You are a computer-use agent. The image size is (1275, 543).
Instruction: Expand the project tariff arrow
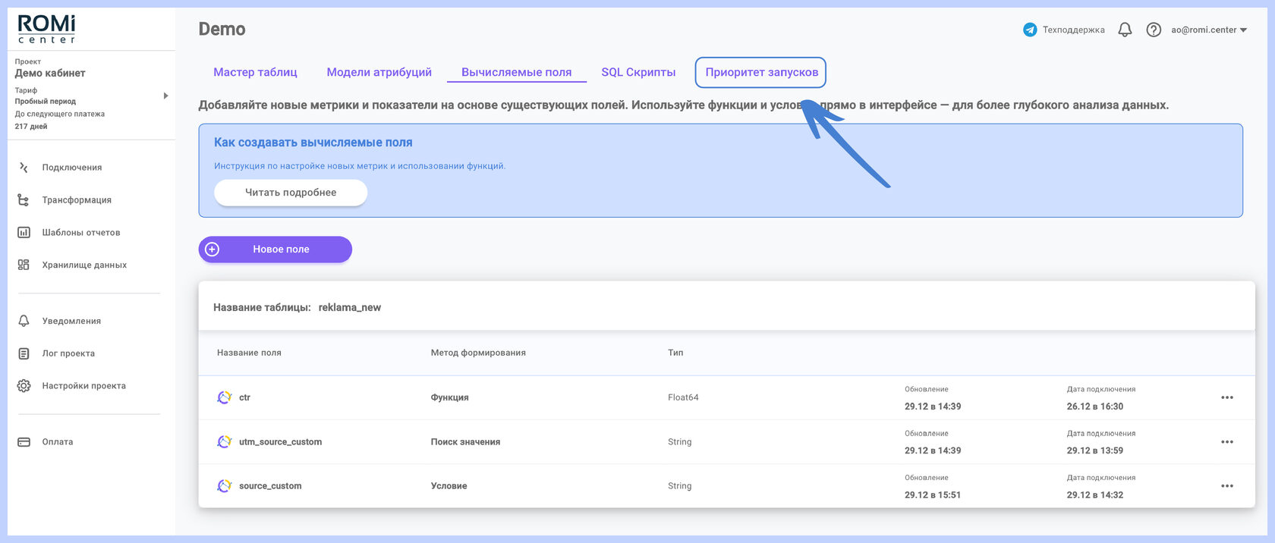[165, 96]
